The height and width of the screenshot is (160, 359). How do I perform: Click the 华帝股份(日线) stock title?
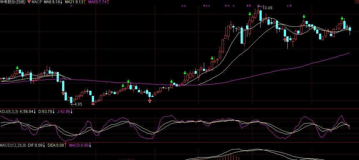(13, 2)
